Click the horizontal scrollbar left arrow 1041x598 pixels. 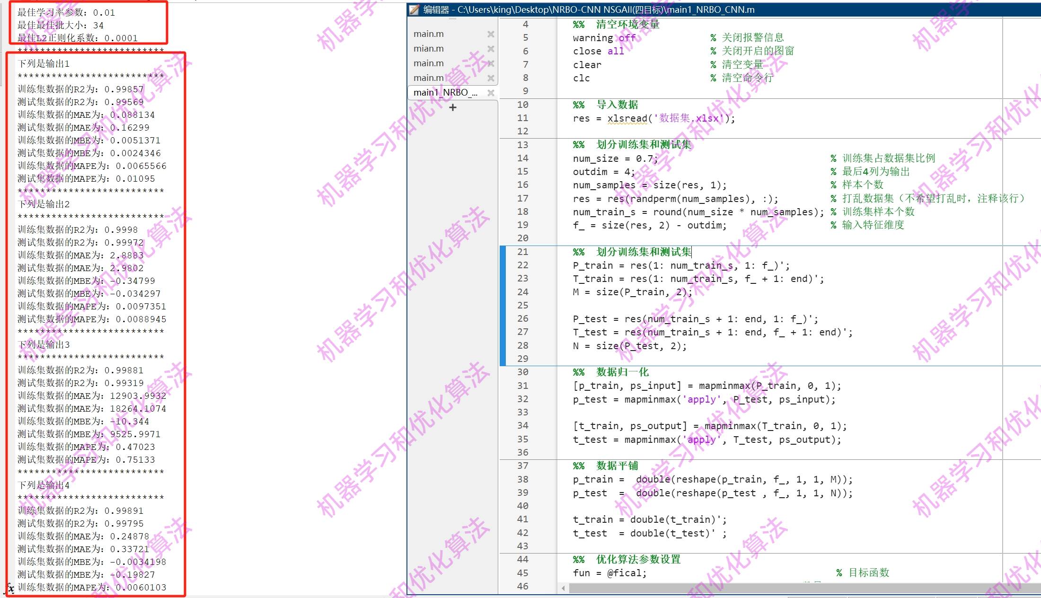pyautogui.click(x=563, y=588)
